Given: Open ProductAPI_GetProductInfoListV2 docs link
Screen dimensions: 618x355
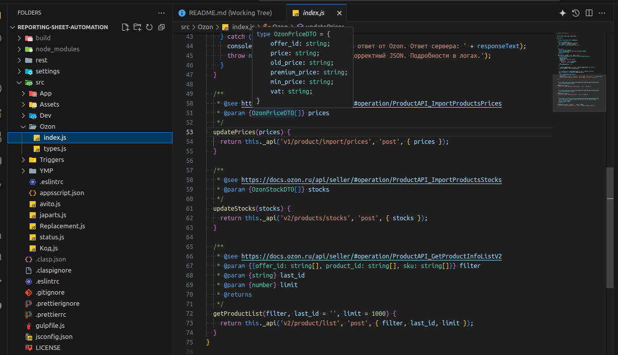Looking at the screenshot, I should click(371, 256).
